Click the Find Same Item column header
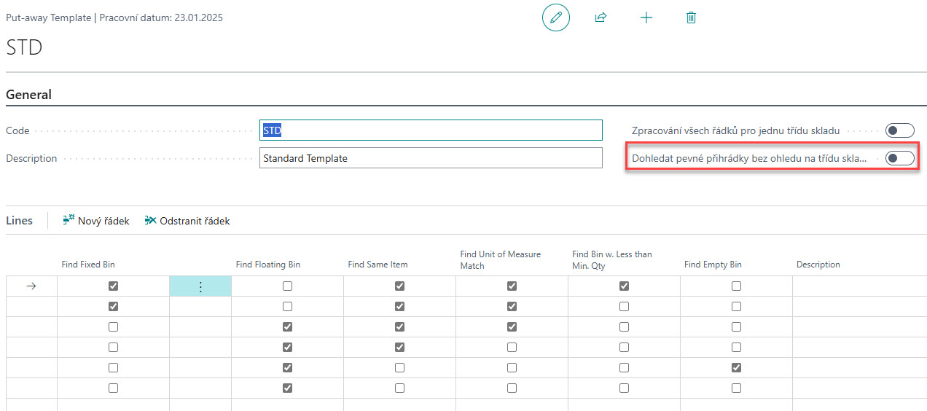The height and width of the screenshot is (411, 927). [x=378, y=265]
